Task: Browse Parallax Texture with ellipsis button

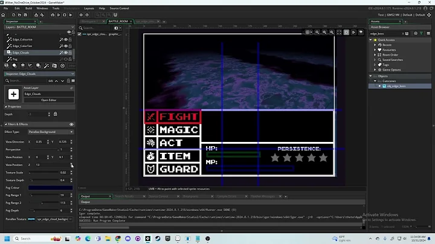Action: click(x=71, y=219)
